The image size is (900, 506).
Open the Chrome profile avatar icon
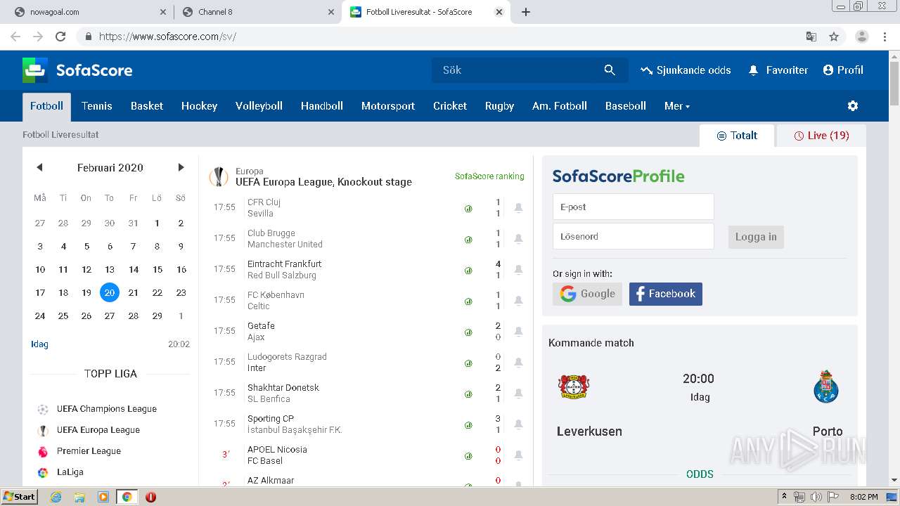tap(862, 37)
